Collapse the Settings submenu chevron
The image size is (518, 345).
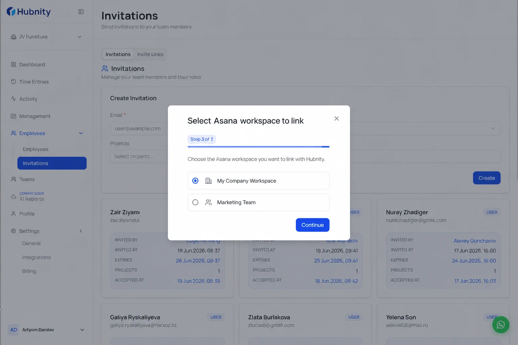(x=81, y=231)
